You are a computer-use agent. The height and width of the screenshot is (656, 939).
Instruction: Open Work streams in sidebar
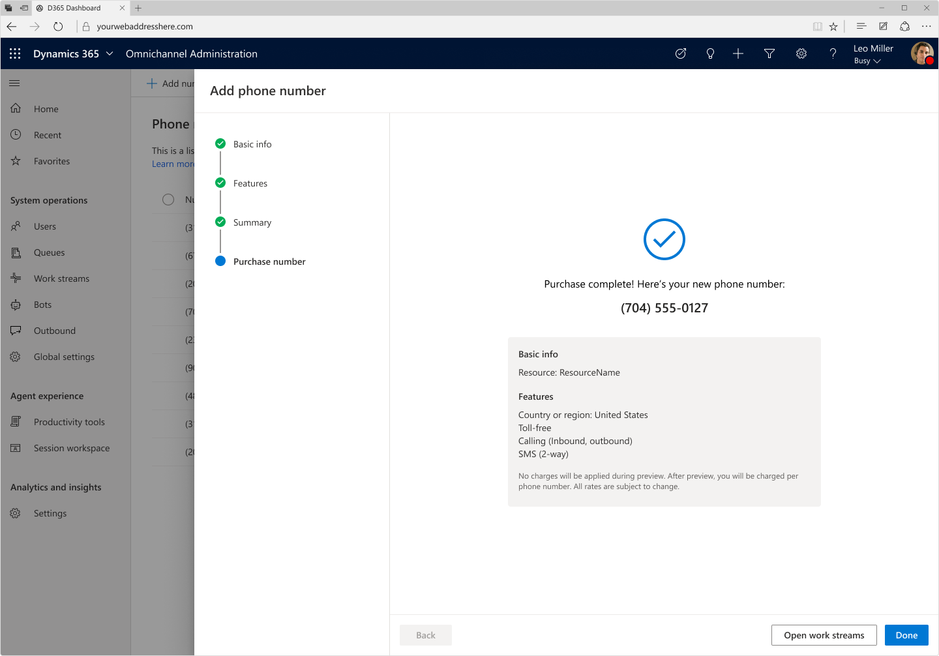[65, 278]
